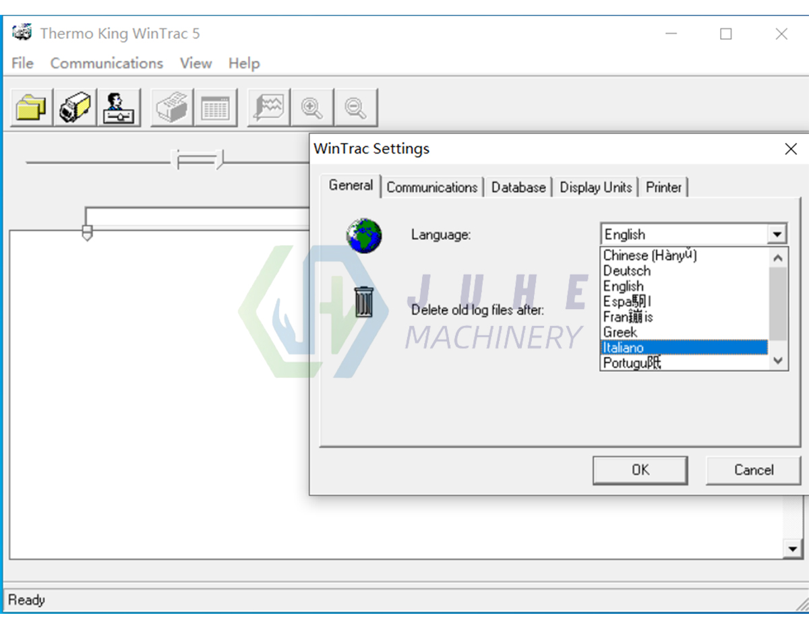This screenshot has width=809, height=628.
Task: Open a data file with the folder icon
Action: pos(29,106)
